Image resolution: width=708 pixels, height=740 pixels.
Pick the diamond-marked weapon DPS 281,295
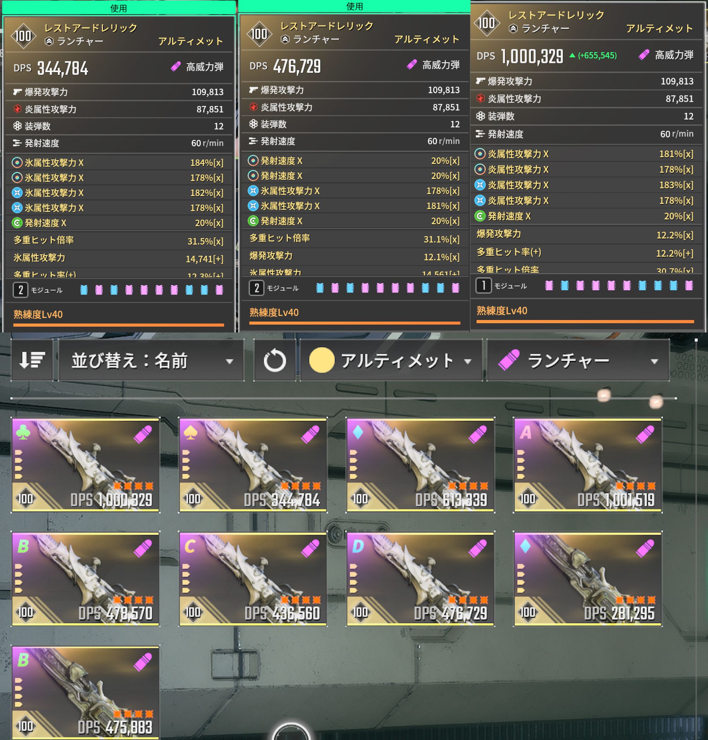click(x=588, y=579)
